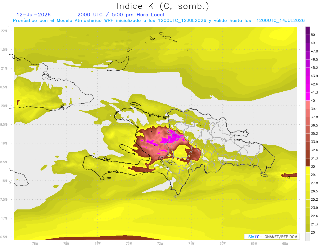Select legend value "27.8"
The height and width of the screenshot is (247, 320).
(314, 183)
